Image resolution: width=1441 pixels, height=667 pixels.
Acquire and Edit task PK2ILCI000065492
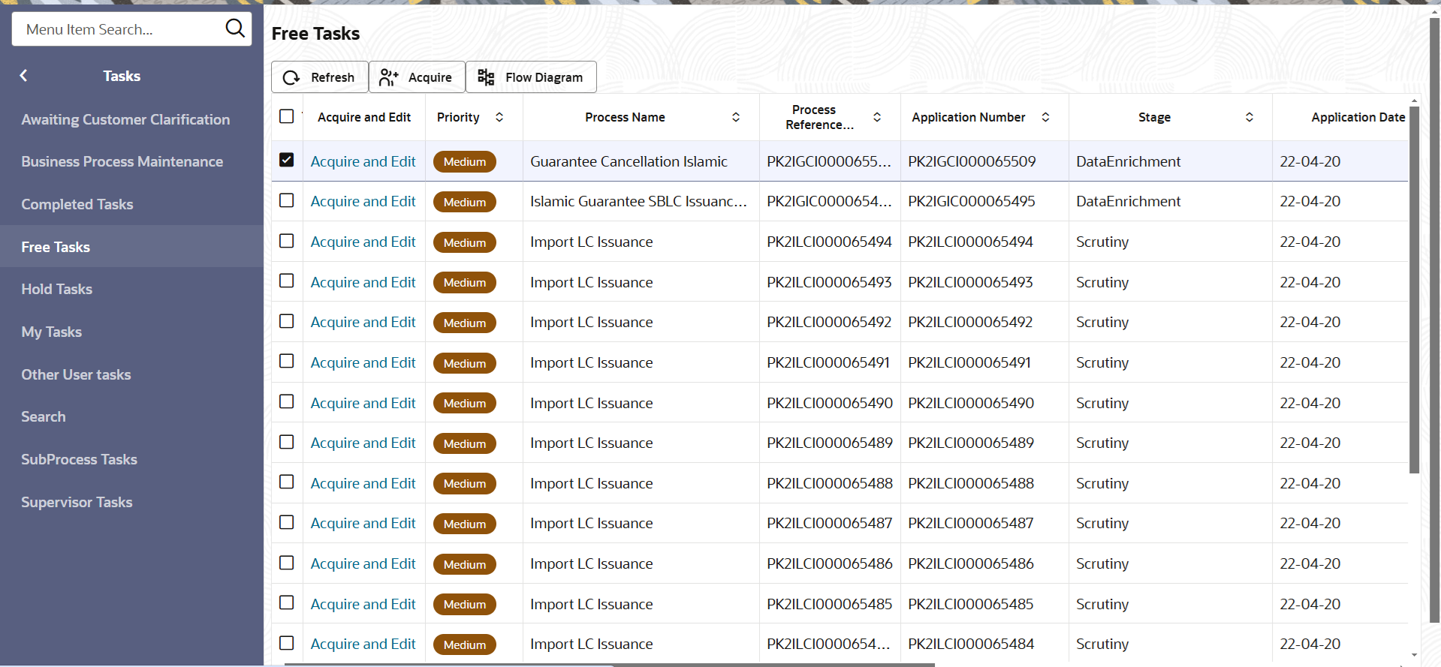coord(363,322)
